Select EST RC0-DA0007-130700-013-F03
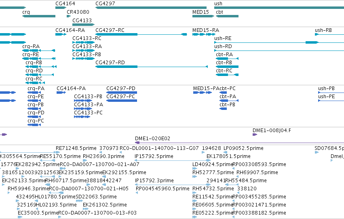 pos(60,217)
